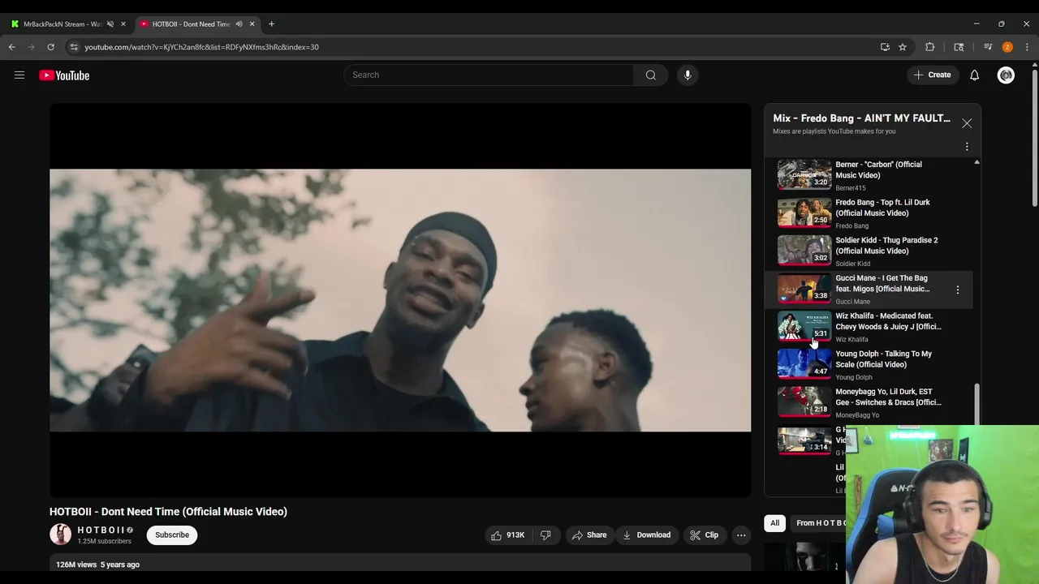
Task: Close the Mix playlist panel
Action: tap(967, 123)
